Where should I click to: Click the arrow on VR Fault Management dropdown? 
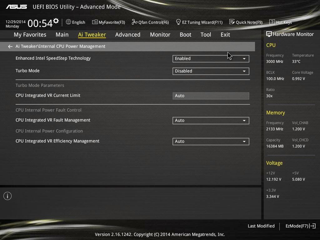[244, 121]
